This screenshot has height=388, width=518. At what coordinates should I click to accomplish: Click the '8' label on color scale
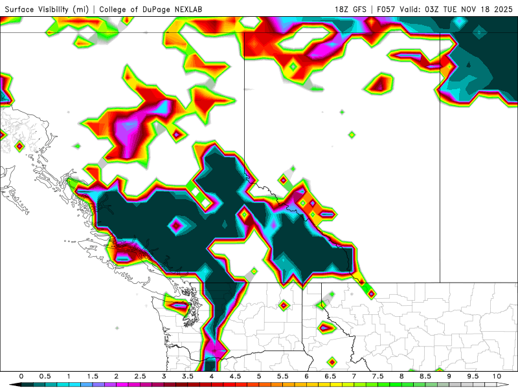point(401,376)
